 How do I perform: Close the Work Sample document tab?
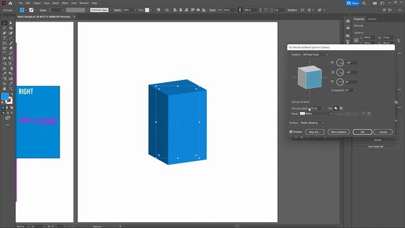tap(74, 17)
